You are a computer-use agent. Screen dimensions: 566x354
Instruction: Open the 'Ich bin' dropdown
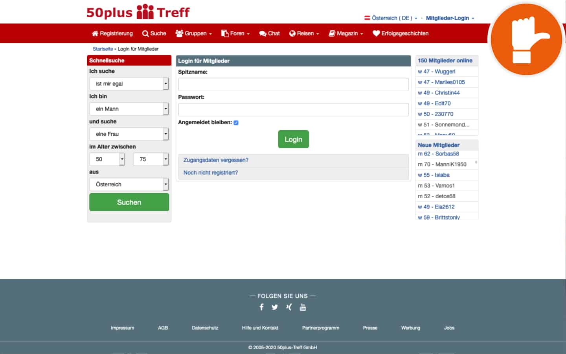[x=129, y=109]
